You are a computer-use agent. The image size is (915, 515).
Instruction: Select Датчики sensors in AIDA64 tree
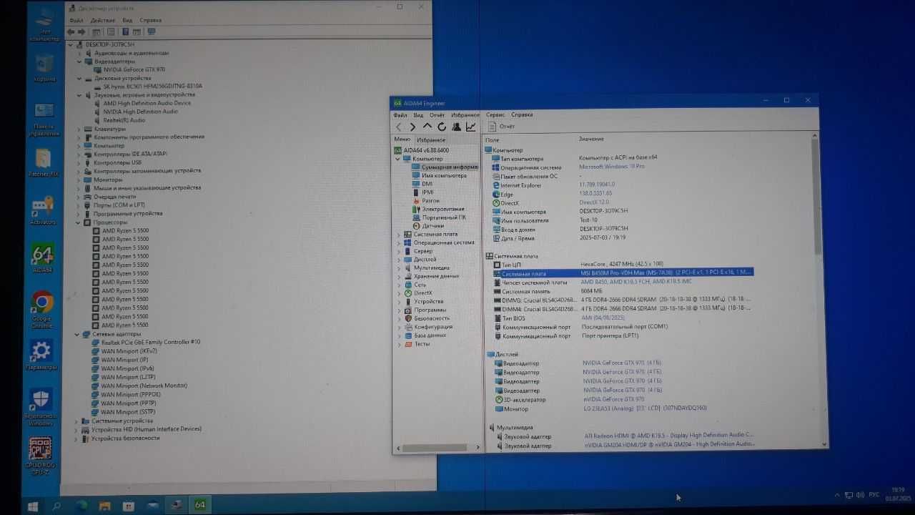[x=432, y=226]
